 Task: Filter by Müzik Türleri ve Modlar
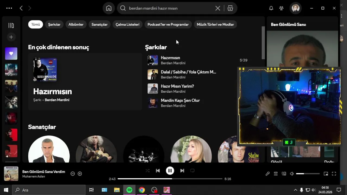point(215,24)
